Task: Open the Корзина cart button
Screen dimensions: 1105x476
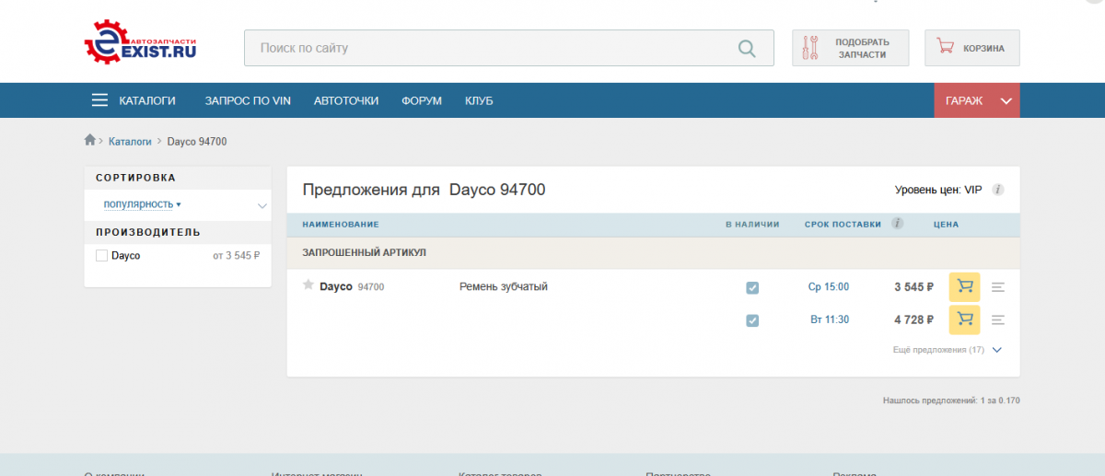Action: click(971, 48)
